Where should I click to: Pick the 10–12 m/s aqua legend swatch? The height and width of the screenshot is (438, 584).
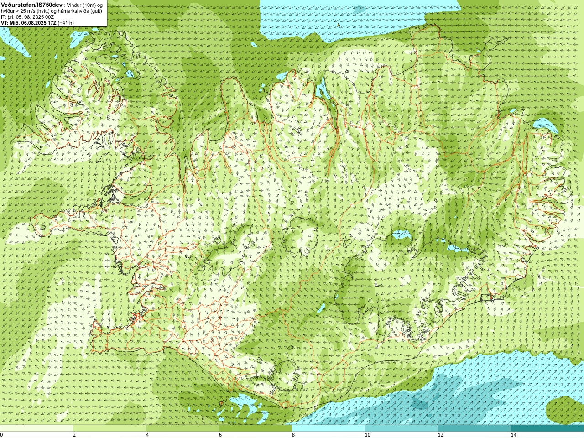pyautogui.click(x=401, y=429)
